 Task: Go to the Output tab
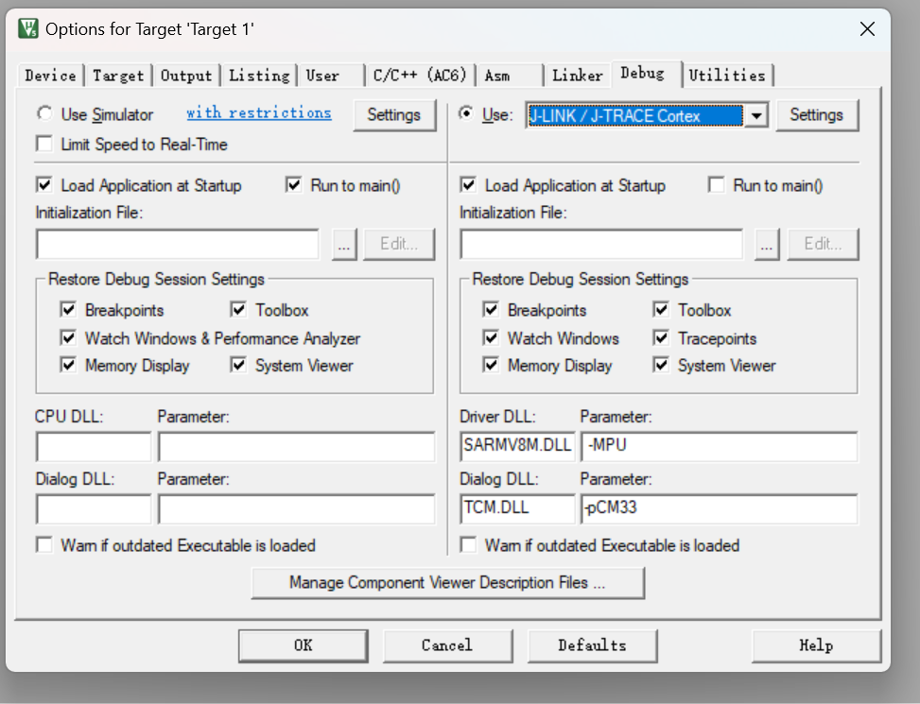186,76
